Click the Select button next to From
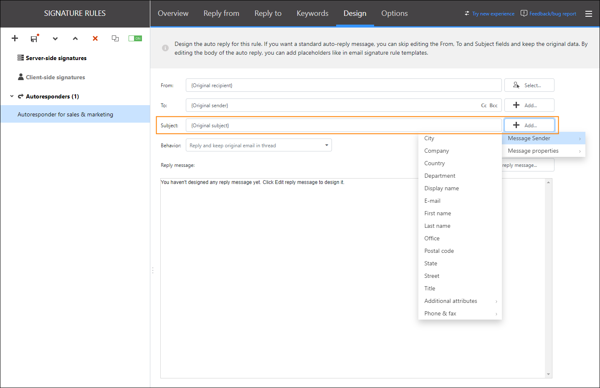Image resolution: width=600 pixels, height=388 pixels. coord(529,85)
